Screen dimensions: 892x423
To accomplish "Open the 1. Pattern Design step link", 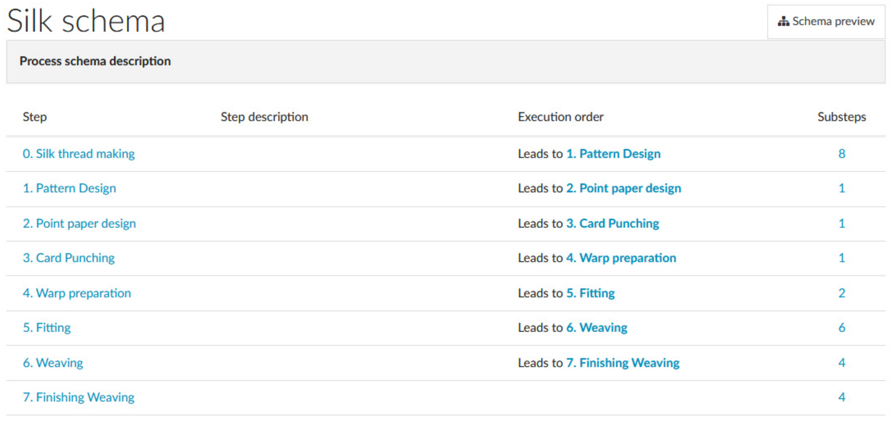I will 69,188.
